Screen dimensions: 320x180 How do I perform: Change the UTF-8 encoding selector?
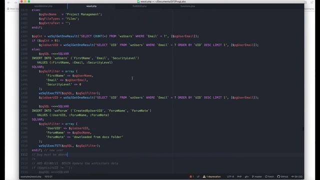[230, 176]
